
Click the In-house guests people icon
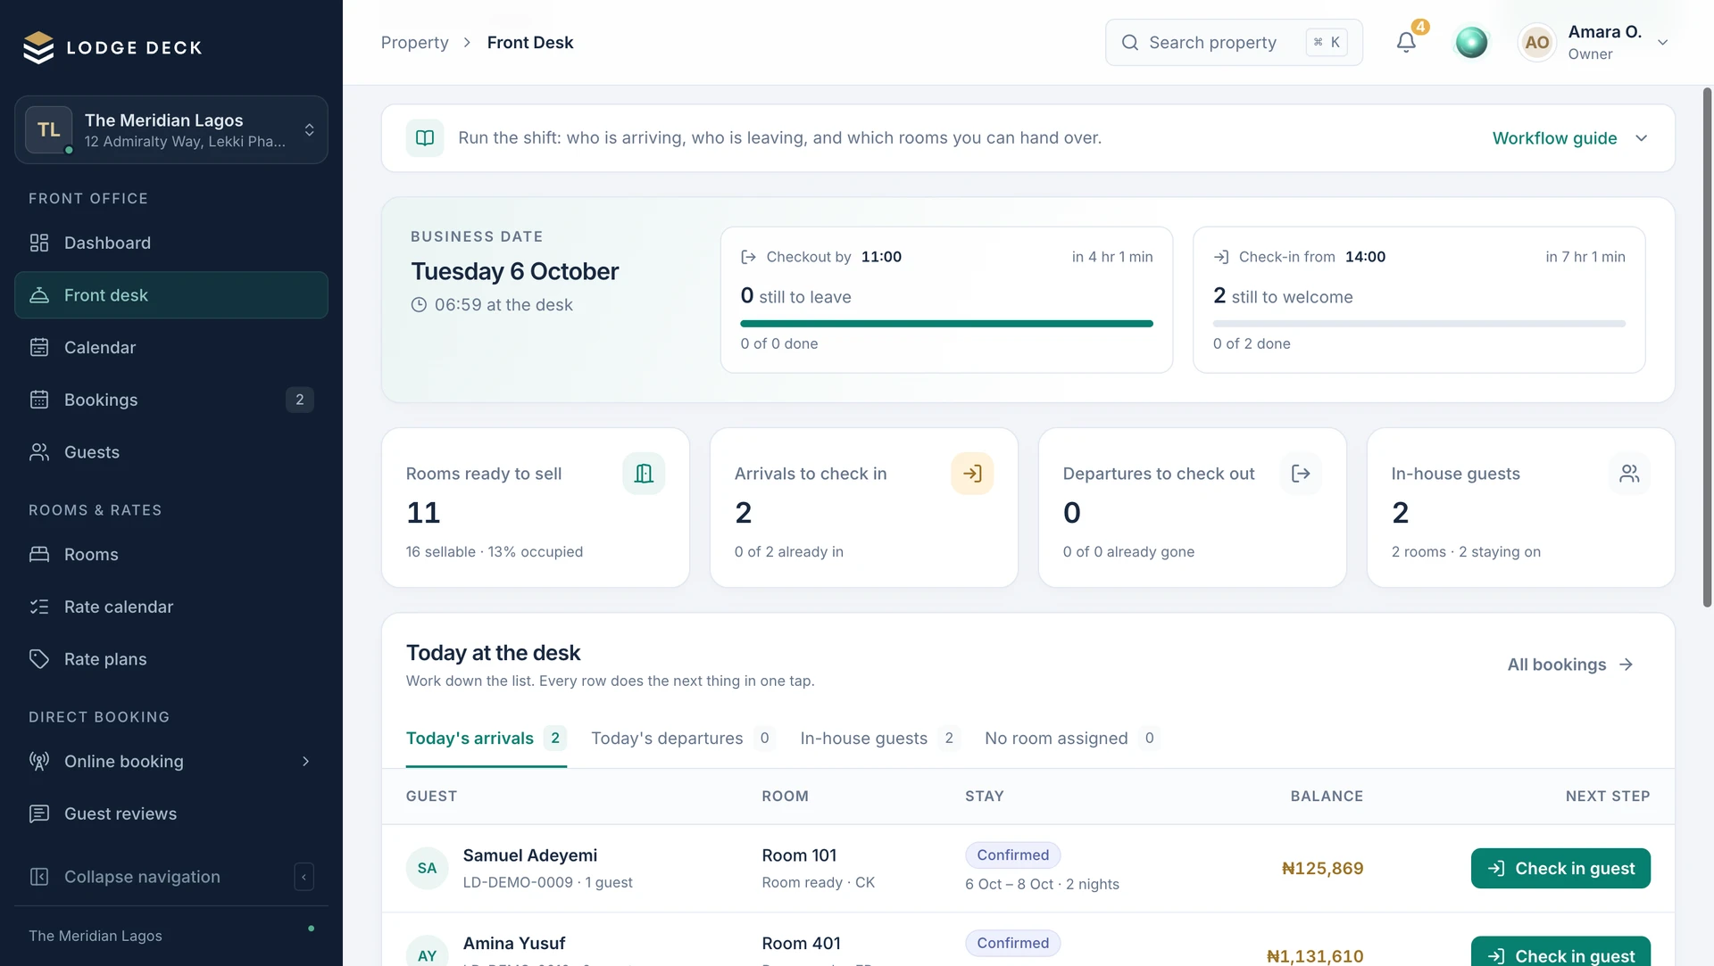click(x=1629, y=474)
